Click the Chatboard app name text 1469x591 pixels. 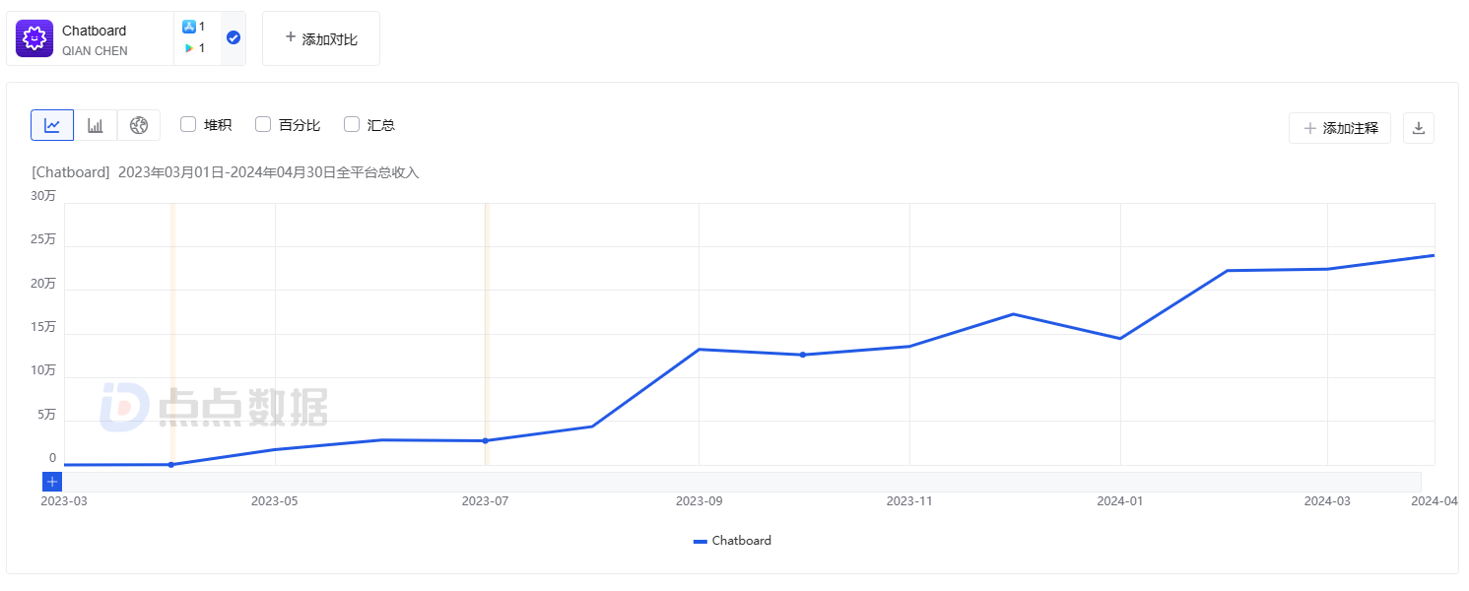tap(95, 31)
